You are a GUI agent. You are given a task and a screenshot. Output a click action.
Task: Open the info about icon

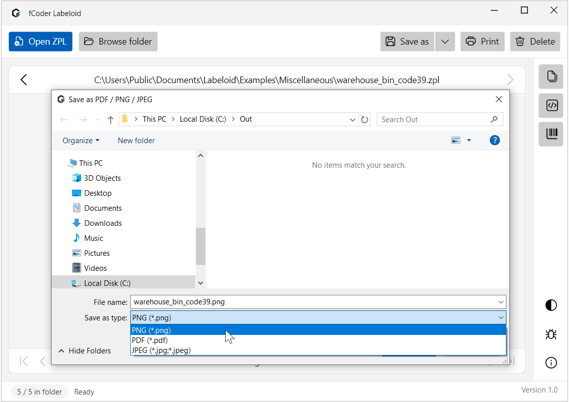click(551, 362)
